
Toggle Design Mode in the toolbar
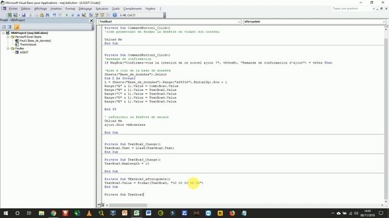[84, 15]
